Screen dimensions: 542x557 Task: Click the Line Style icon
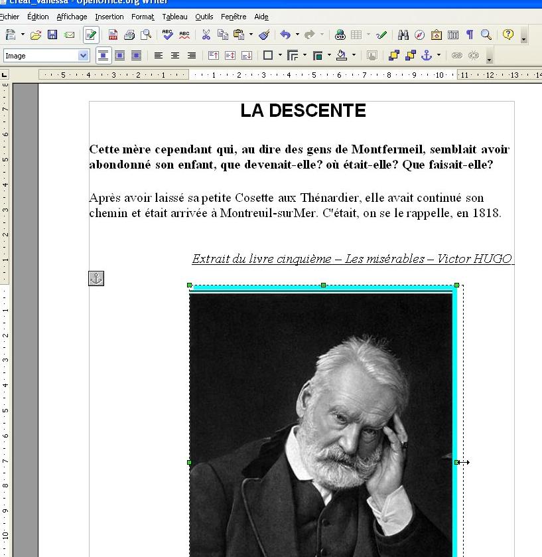(x=293, y=56)
